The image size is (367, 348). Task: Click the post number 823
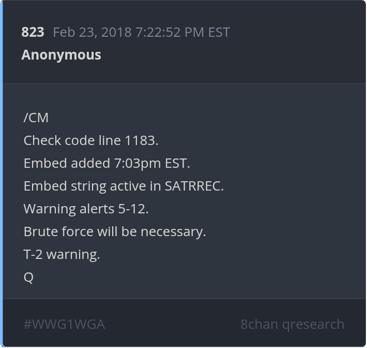click(33, 32)
